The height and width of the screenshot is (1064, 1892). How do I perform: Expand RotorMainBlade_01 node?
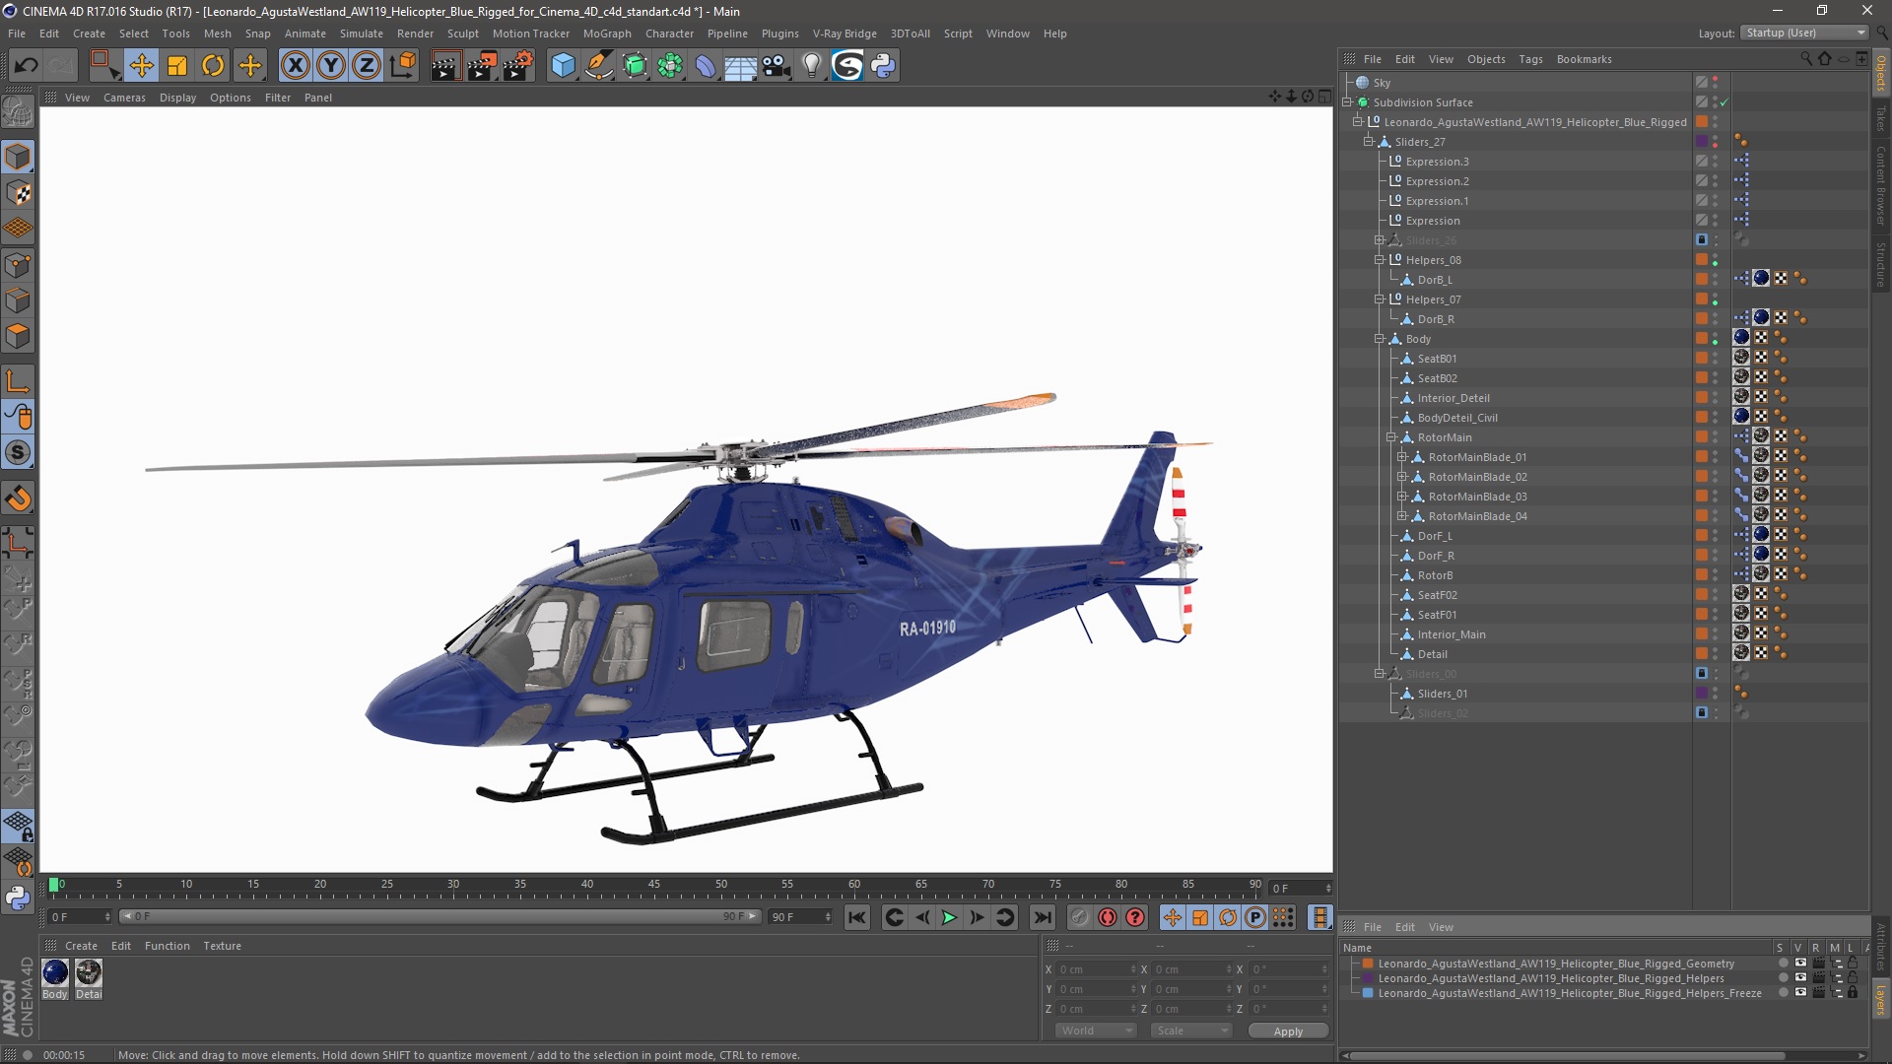1402,457
